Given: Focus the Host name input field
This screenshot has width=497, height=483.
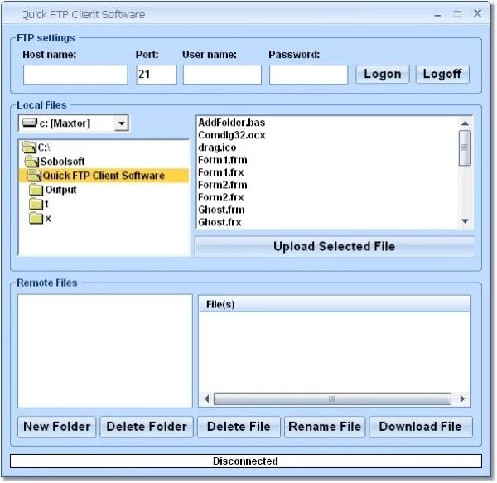Looking at the screenshot, I should point(75,75).
